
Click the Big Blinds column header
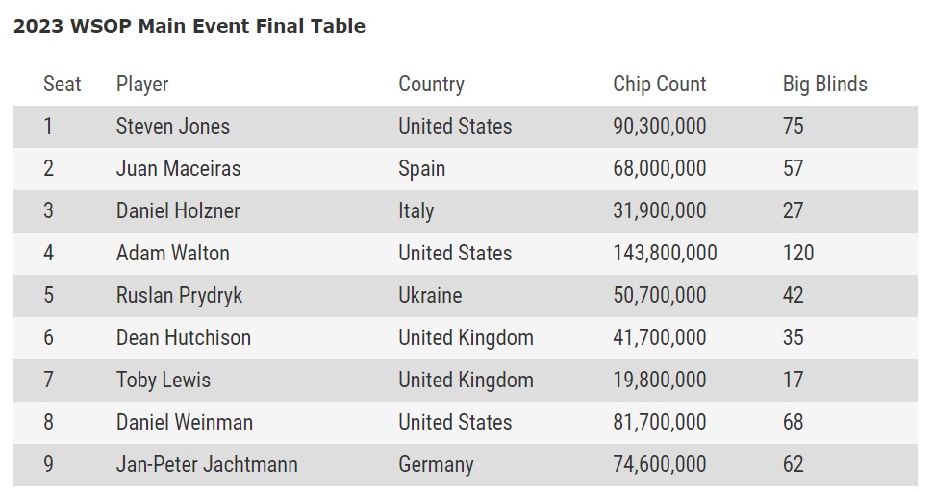coord(824,84)
